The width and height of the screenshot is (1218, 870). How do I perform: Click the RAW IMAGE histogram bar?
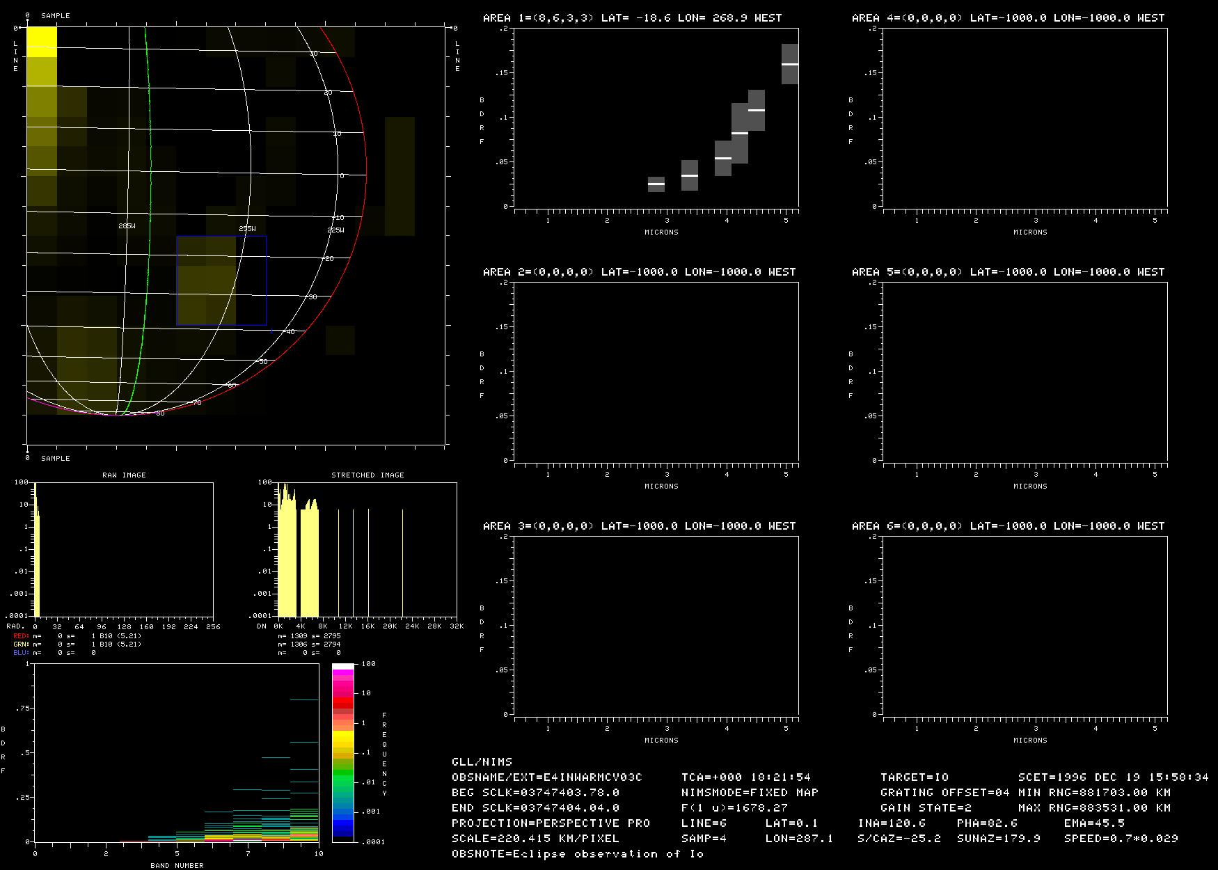pos(37,557)
